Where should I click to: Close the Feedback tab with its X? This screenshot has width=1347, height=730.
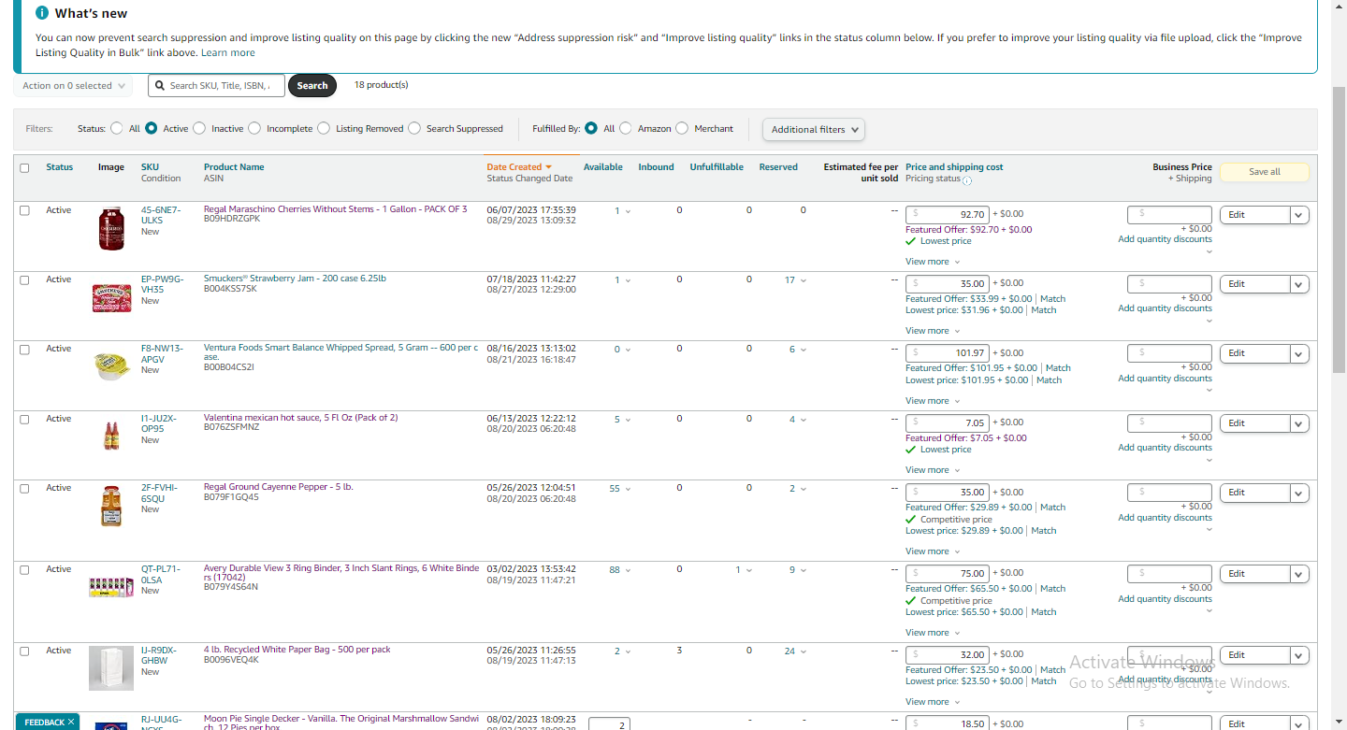pyautogui.click(x=70, y=722)
